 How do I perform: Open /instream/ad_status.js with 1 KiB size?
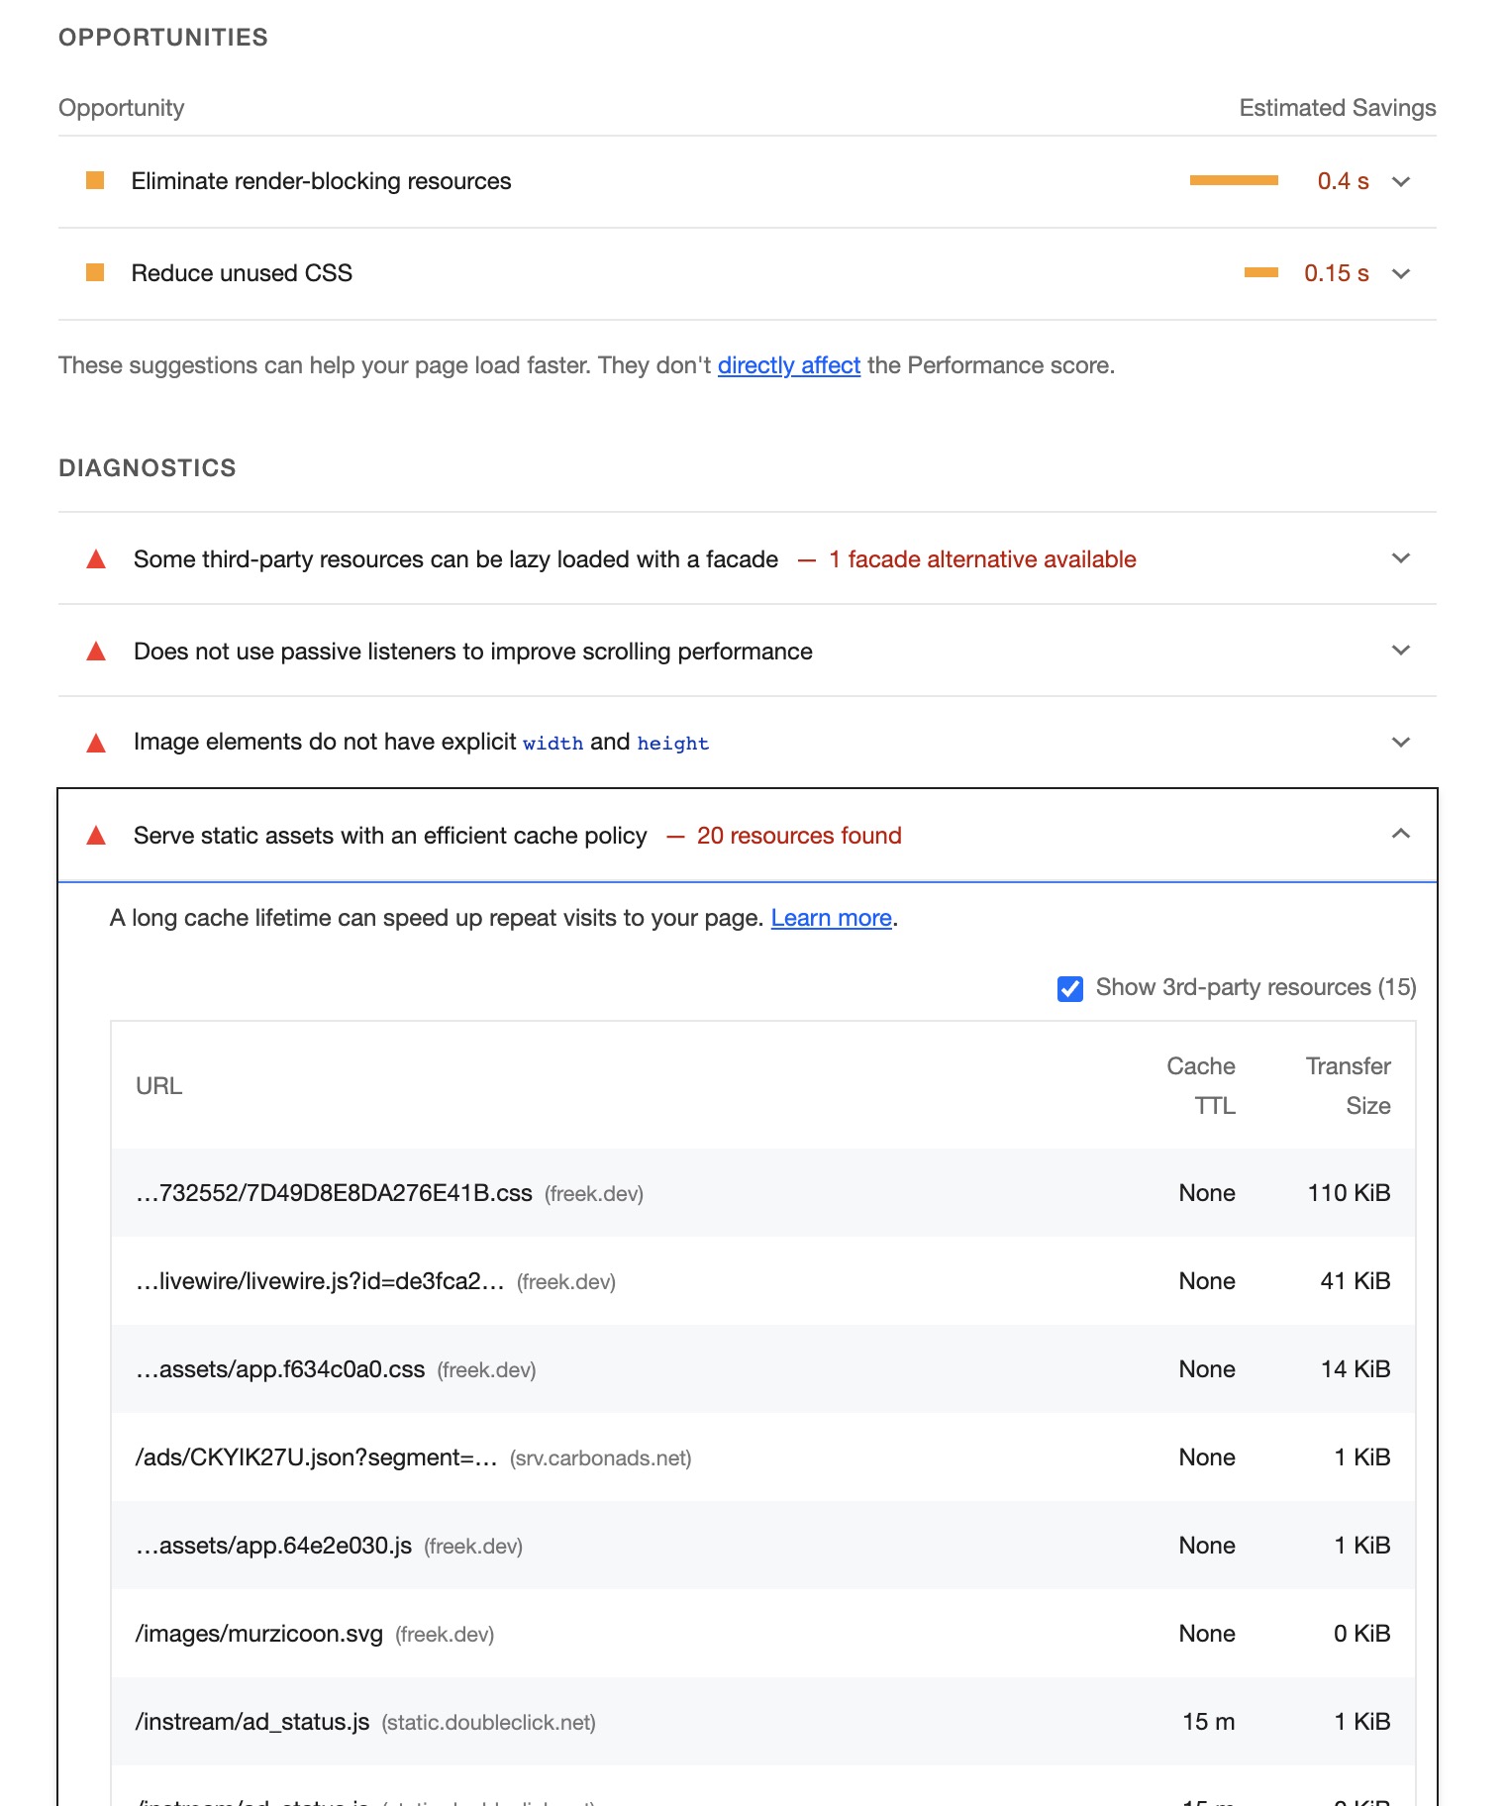[252, 1722]
